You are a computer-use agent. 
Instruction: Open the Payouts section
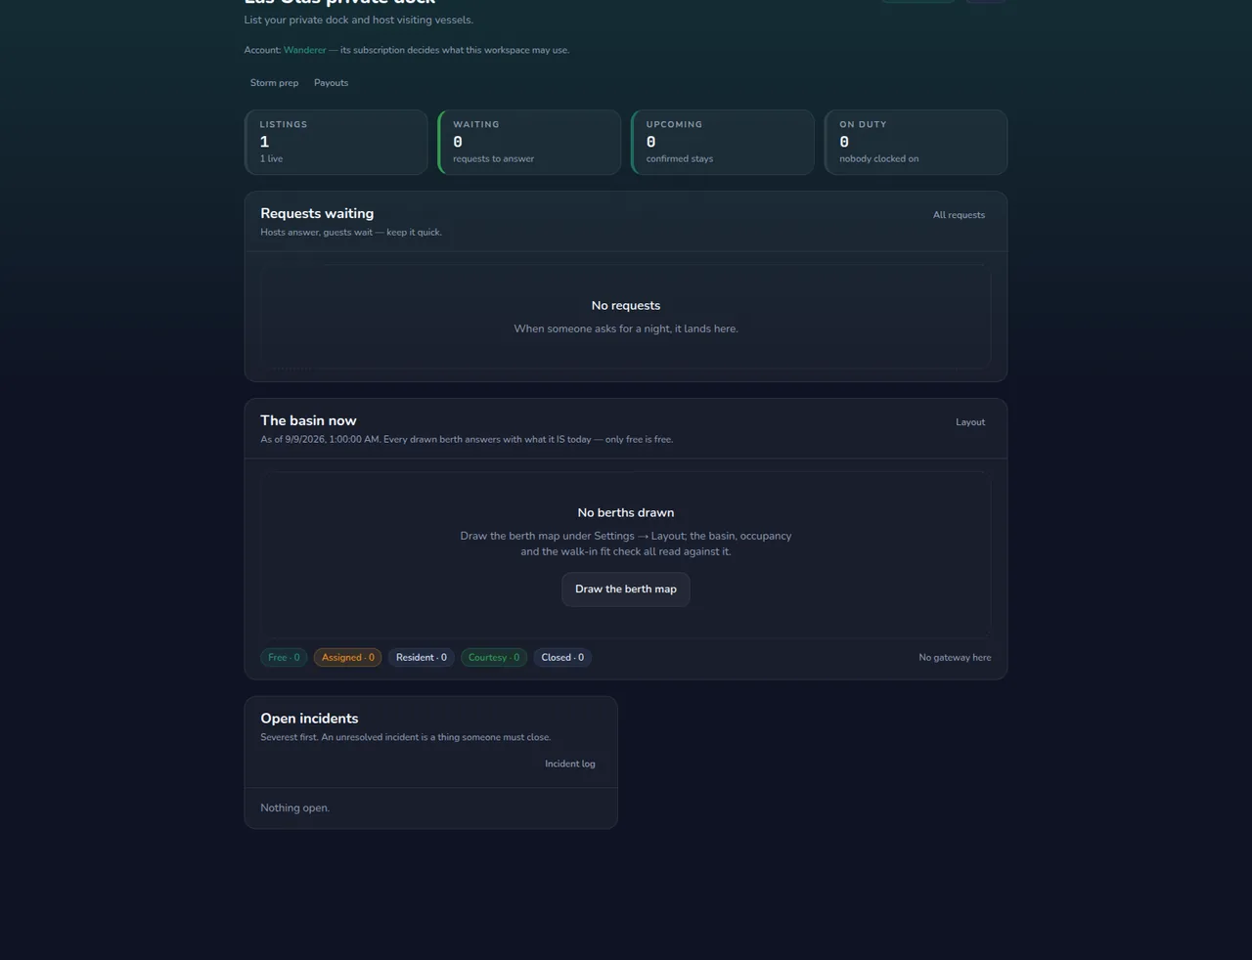pos(331,83)
